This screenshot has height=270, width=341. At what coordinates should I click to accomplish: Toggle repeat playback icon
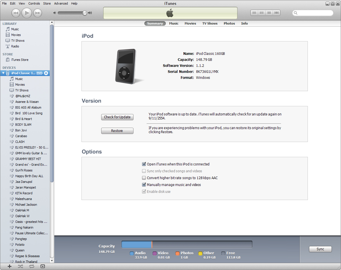31,266
